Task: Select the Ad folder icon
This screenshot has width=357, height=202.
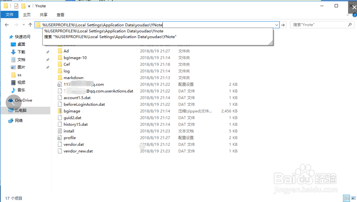Action: pos(60,51)
